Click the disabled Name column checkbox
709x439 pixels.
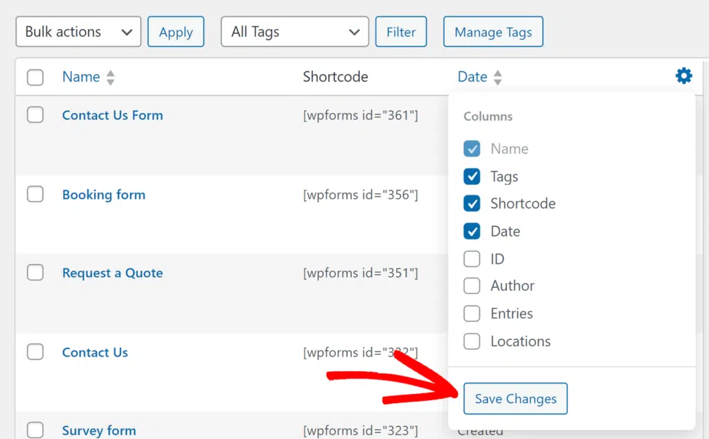472,149
